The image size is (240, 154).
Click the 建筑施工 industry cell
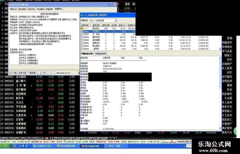227,111
